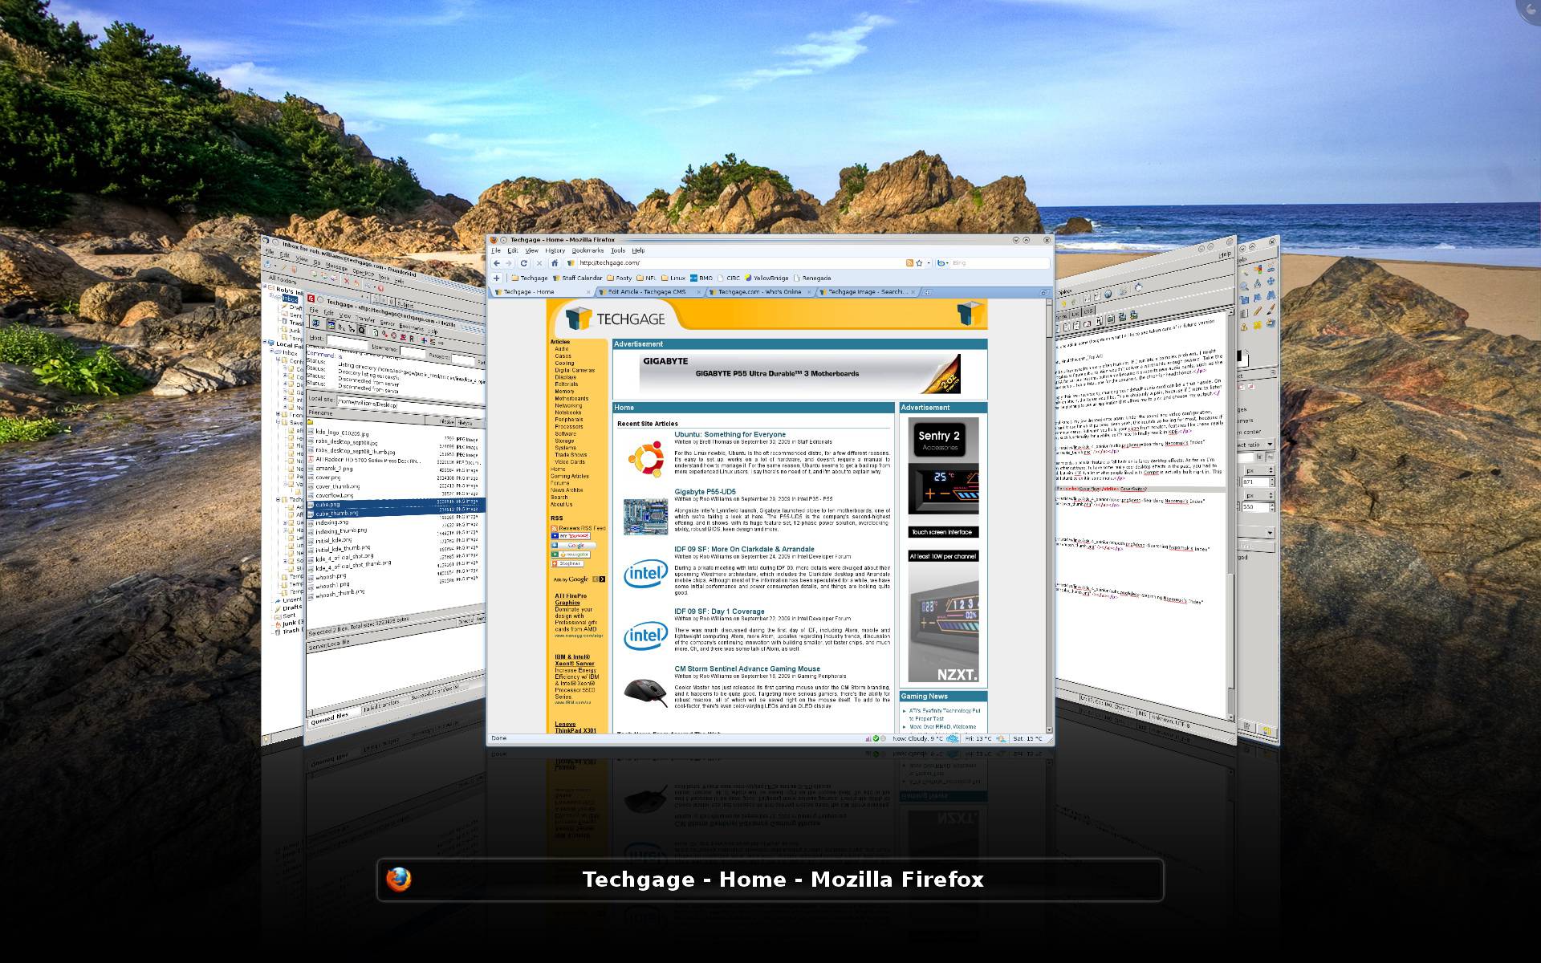Image resolution: width=1541 pixels, height=963 pixels.
Task: Open the CIBC bookmark
Action: pos(729,278)
